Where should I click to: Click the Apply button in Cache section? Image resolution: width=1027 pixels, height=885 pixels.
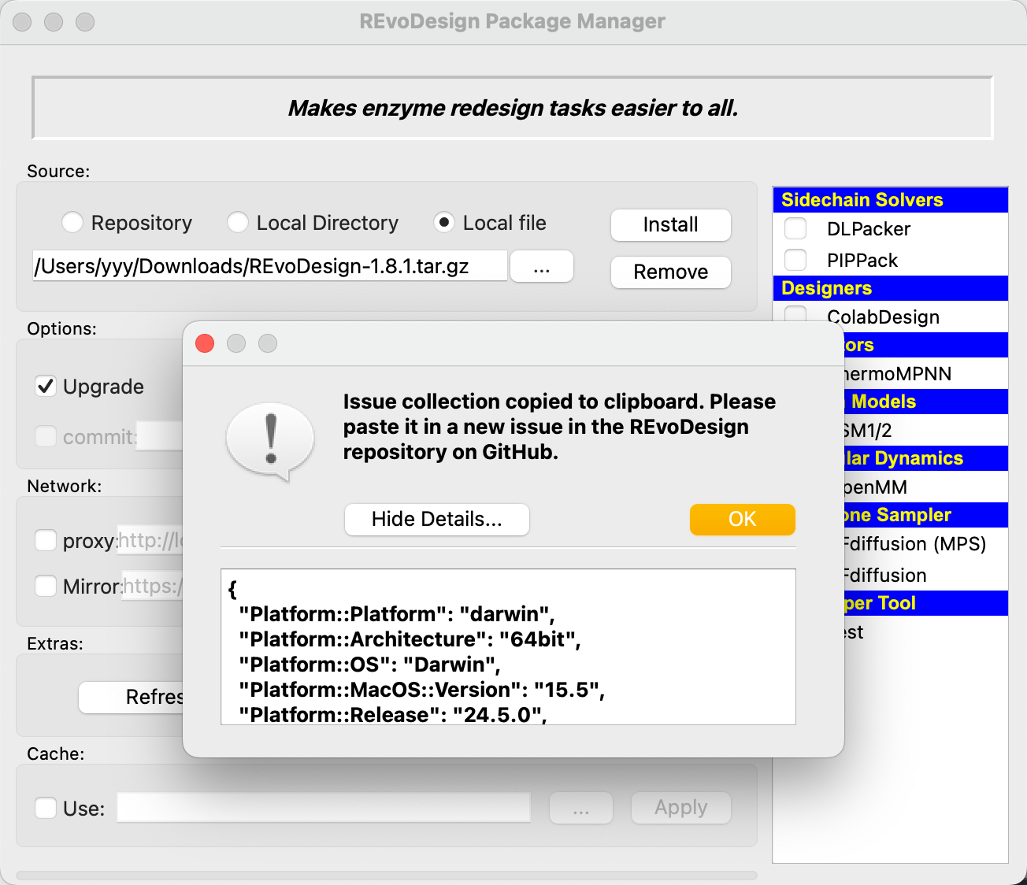click(681, 808)
